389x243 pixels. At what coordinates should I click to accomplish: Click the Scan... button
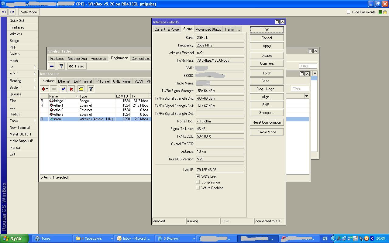tap(267, 81)
